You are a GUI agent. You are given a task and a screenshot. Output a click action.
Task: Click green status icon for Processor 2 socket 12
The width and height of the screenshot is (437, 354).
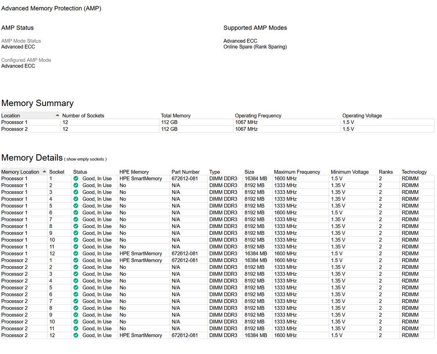pyautogui.click(x=76, y=336)
